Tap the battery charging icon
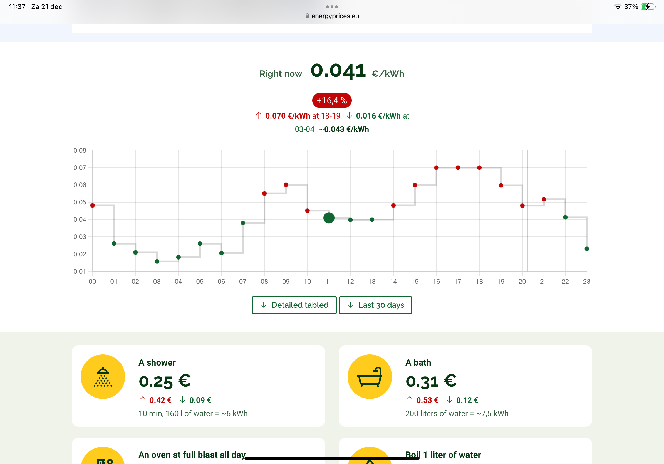 (x=647, y=7)
